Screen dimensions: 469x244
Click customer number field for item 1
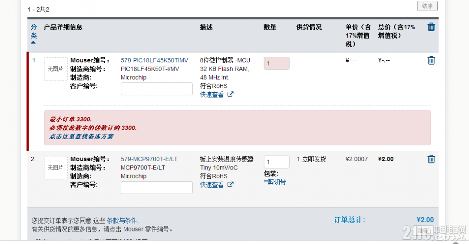(156, 89)
